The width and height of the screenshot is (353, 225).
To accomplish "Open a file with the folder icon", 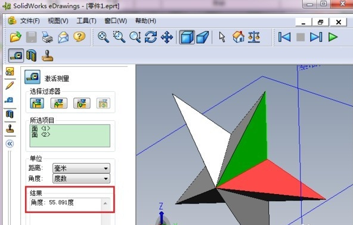I will click(16, 37).
